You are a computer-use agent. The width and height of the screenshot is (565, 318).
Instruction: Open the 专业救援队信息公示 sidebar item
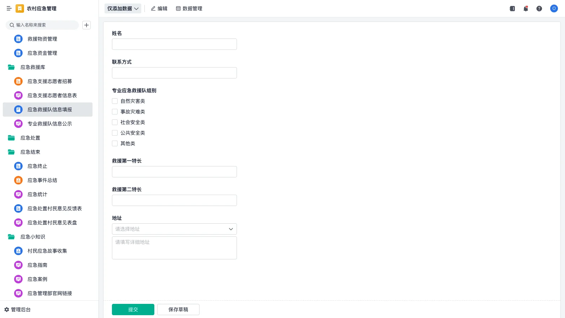48,124
